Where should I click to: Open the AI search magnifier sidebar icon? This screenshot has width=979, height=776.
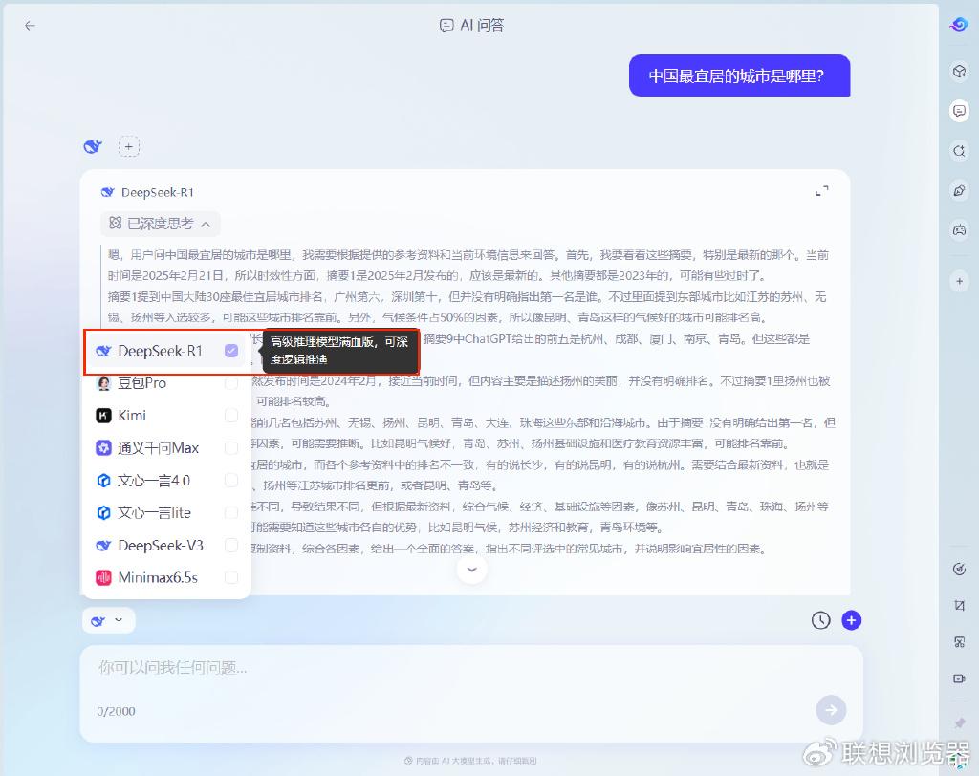960,150
